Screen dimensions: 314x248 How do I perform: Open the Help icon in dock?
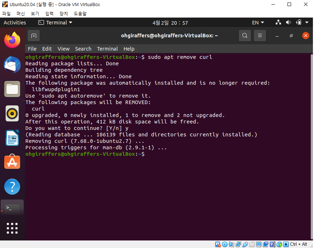click(12, 187)
